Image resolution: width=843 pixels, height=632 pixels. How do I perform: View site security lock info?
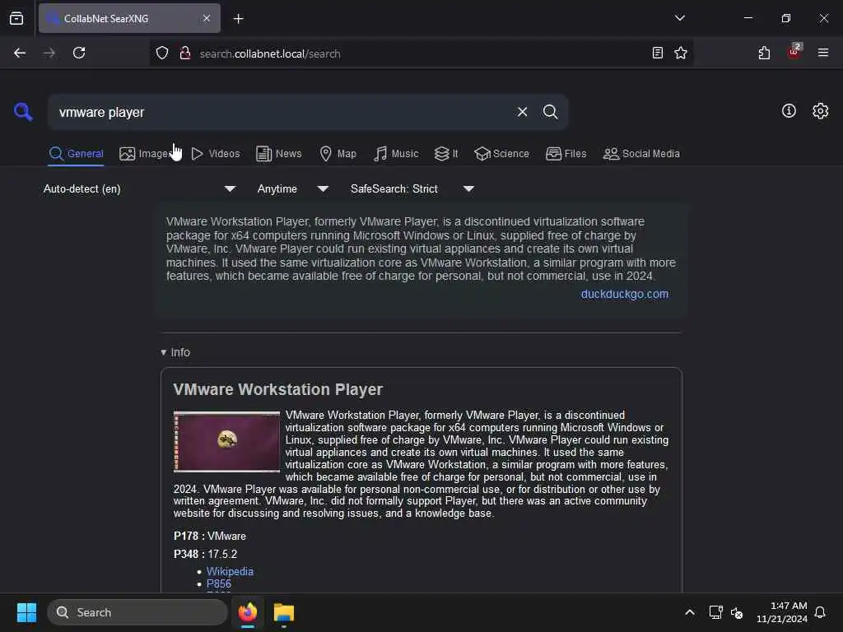tap(185, 53)
